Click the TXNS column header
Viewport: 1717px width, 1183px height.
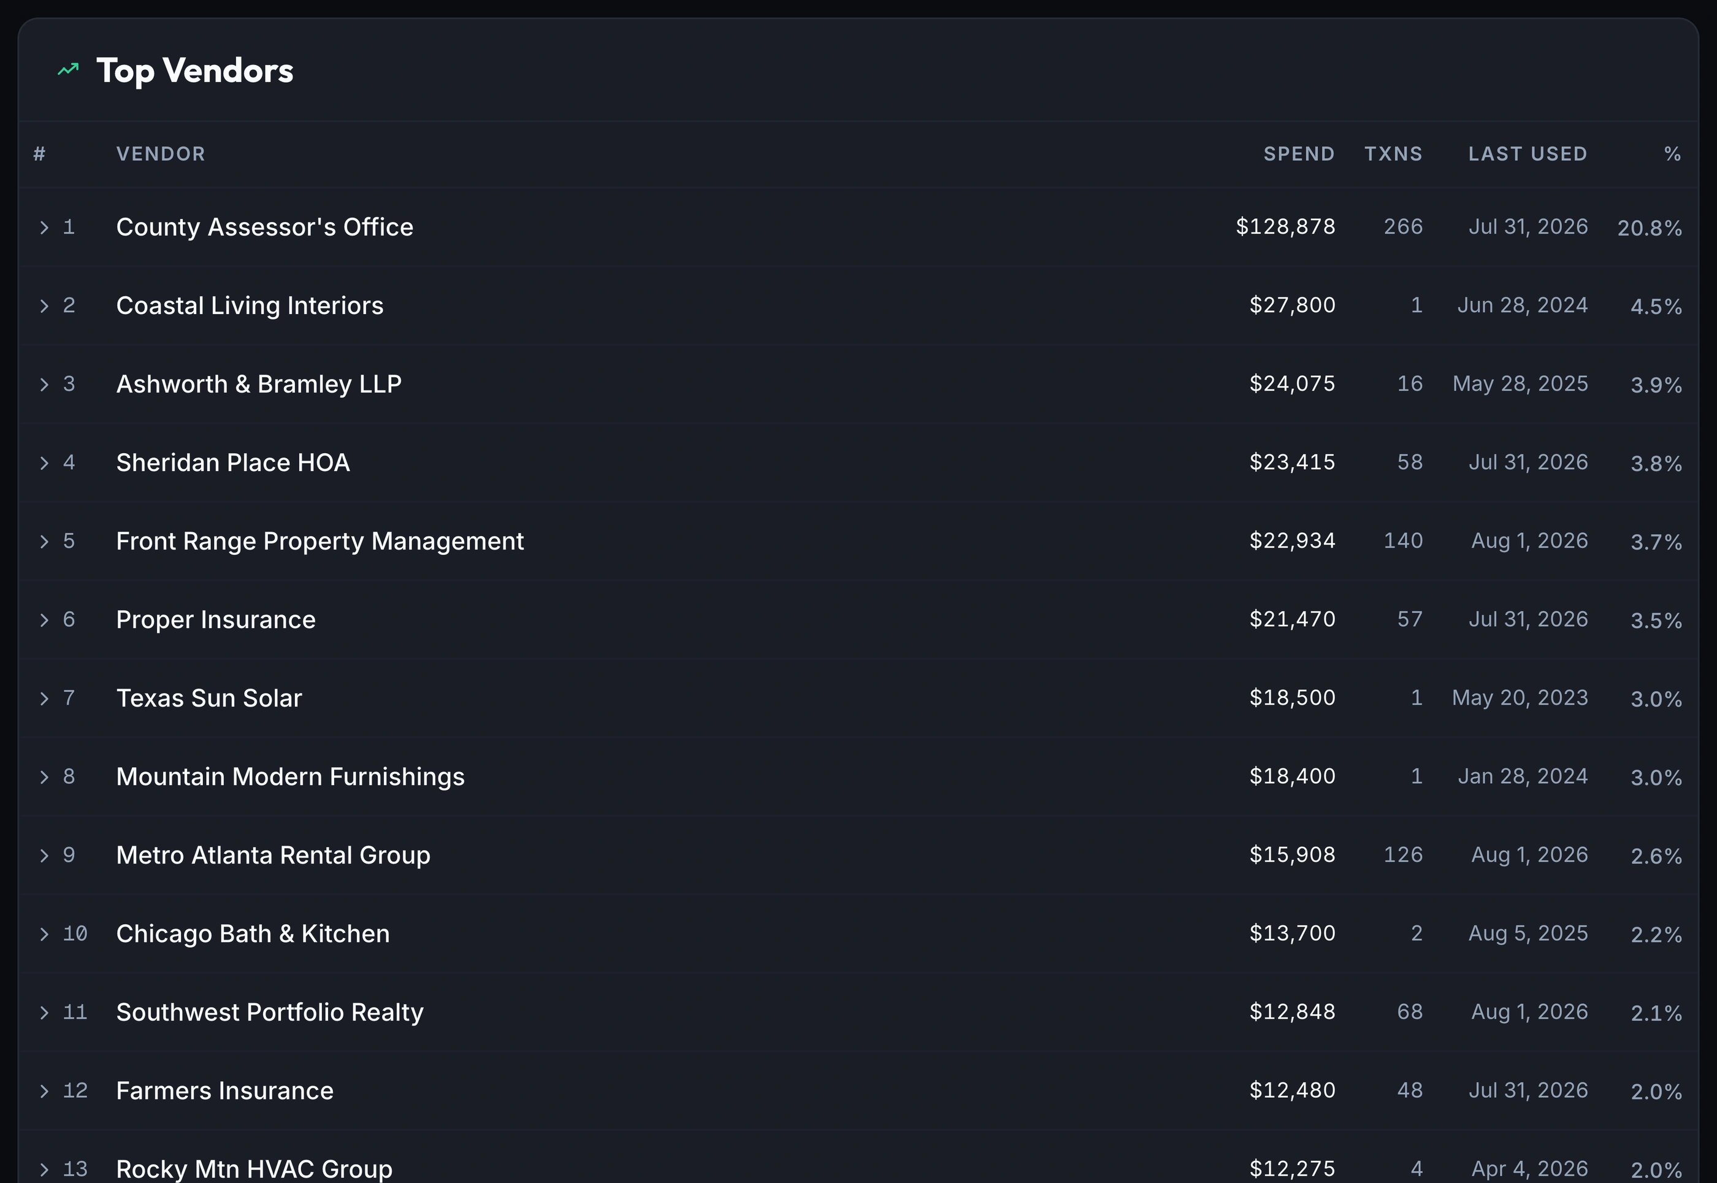tap(1393, 154)
